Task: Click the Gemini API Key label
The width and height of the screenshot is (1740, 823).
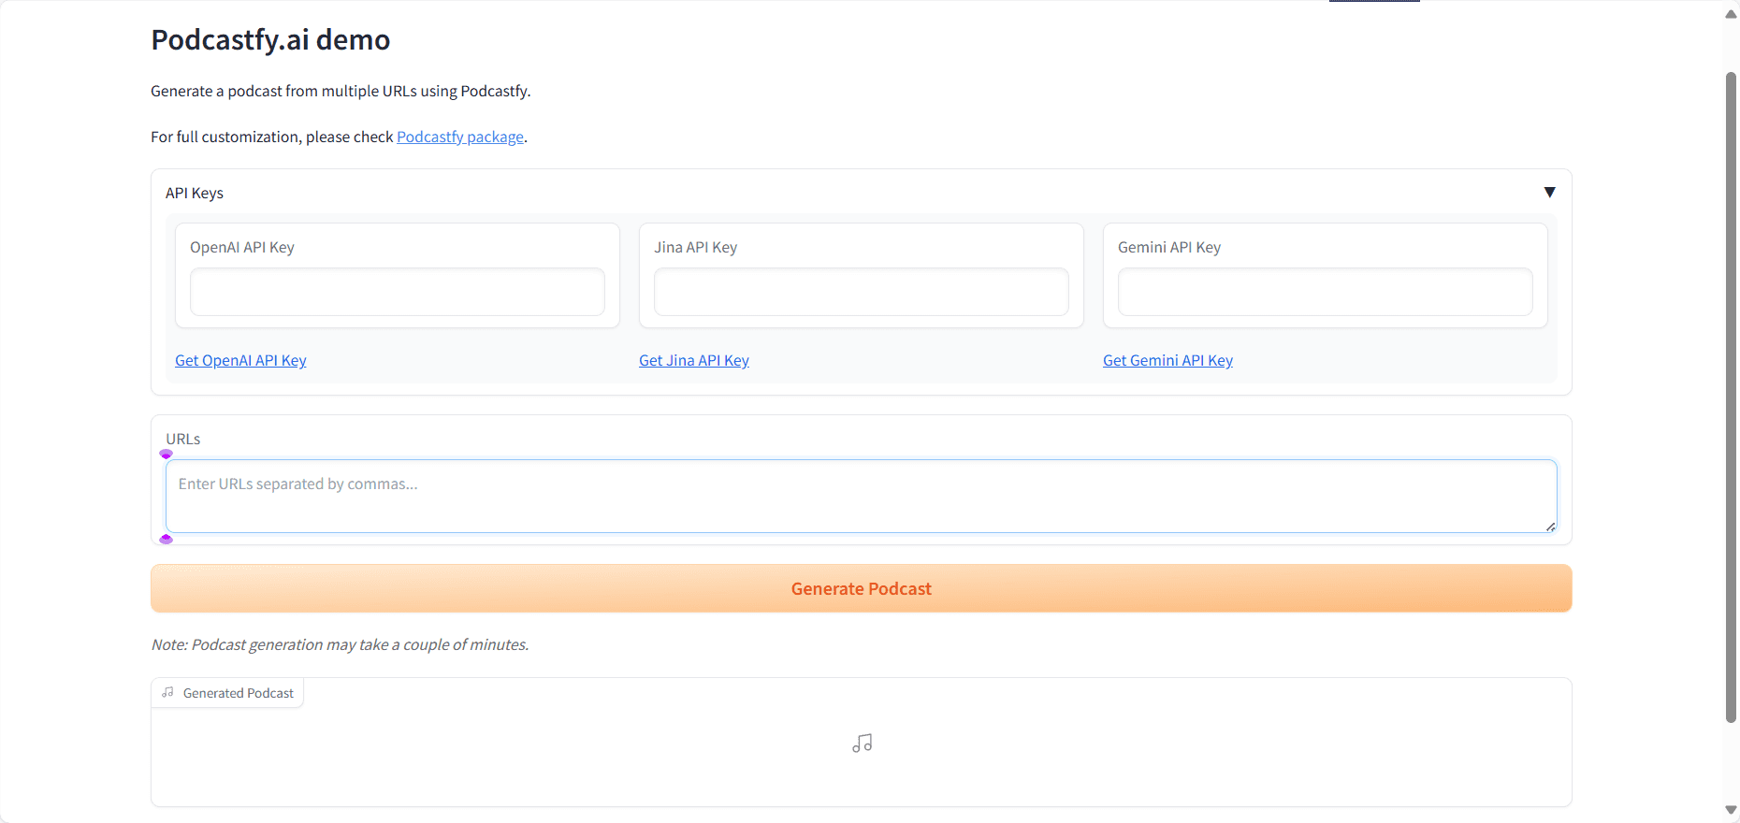Action: (x=1169, y=247)
